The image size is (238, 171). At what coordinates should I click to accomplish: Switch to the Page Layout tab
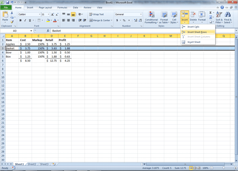45,7
